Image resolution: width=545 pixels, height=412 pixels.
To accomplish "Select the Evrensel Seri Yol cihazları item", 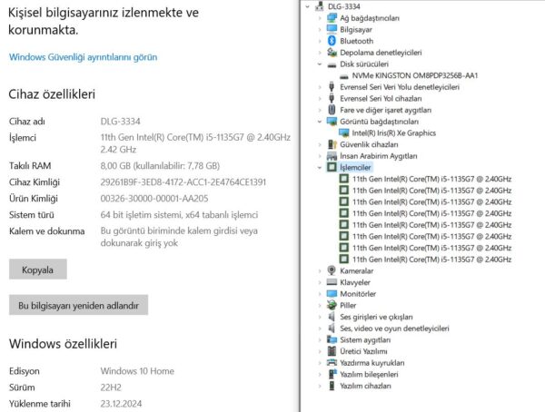I will [380, 98].
